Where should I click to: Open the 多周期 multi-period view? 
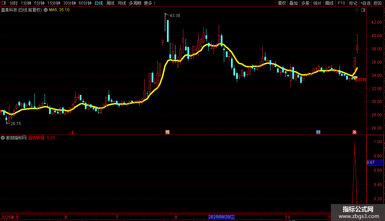[x=135, y=3]
